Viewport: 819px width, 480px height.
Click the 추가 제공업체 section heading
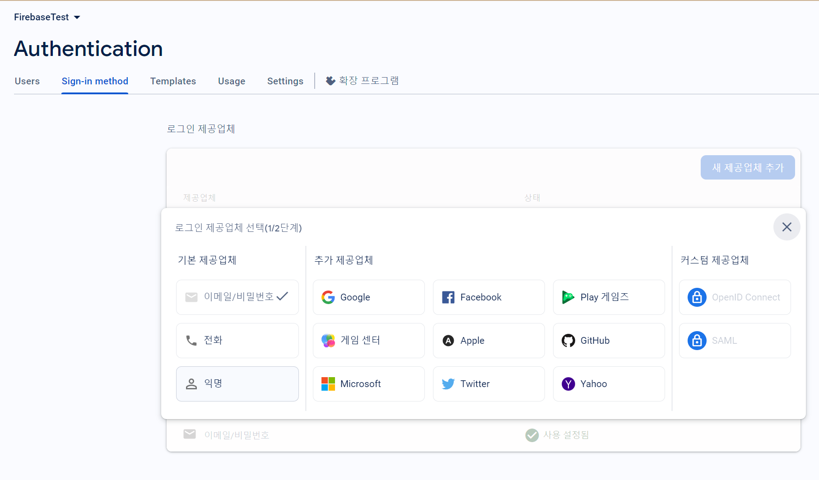[x=344, y=260]
